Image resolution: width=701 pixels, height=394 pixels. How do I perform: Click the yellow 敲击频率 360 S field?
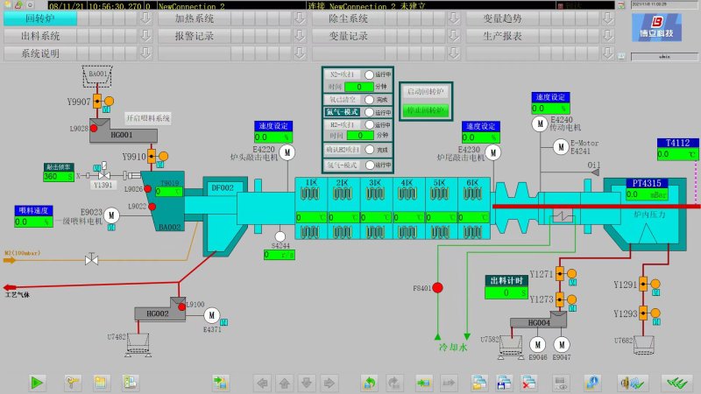(x=57, y=177)
